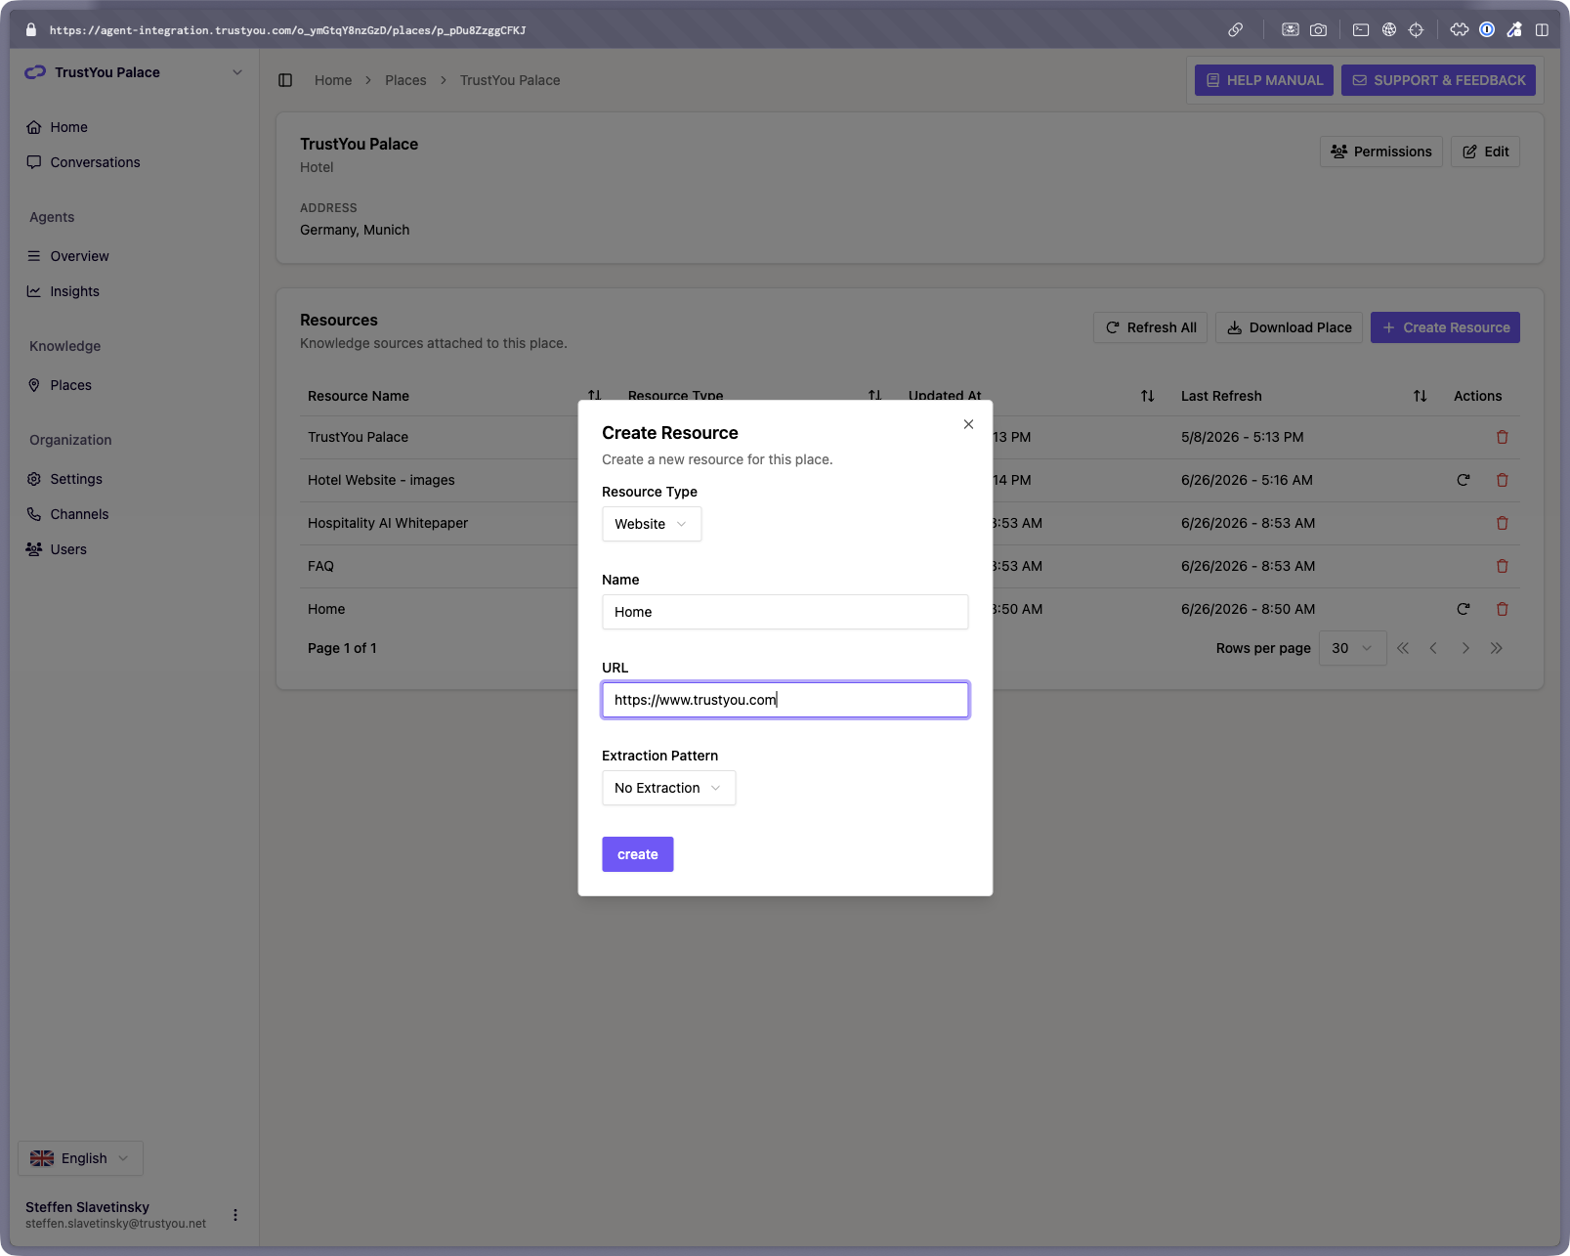Delete the FAQ resource
Viewport: 1570px width, 1256px height.
[x=1503, y=566]
